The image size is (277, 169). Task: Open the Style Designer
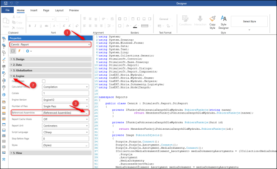(x=223, y=18)
